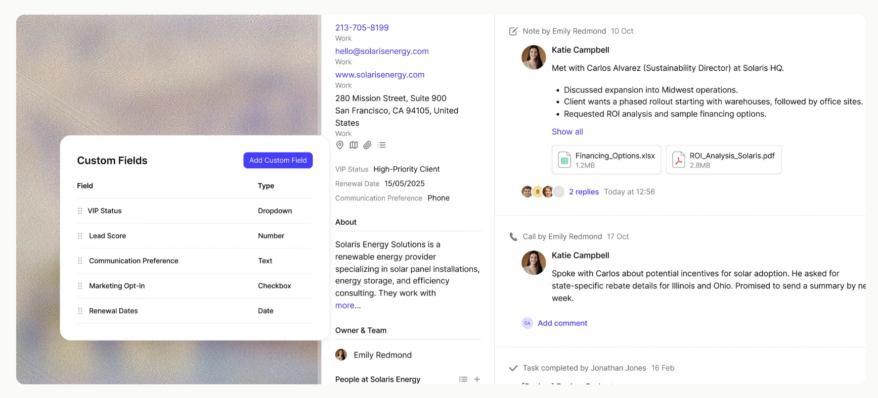This screenshot has height=398, width=878.
Task: Click the address 280 Mission Street, Suite 900
Action: coord(390,98)
